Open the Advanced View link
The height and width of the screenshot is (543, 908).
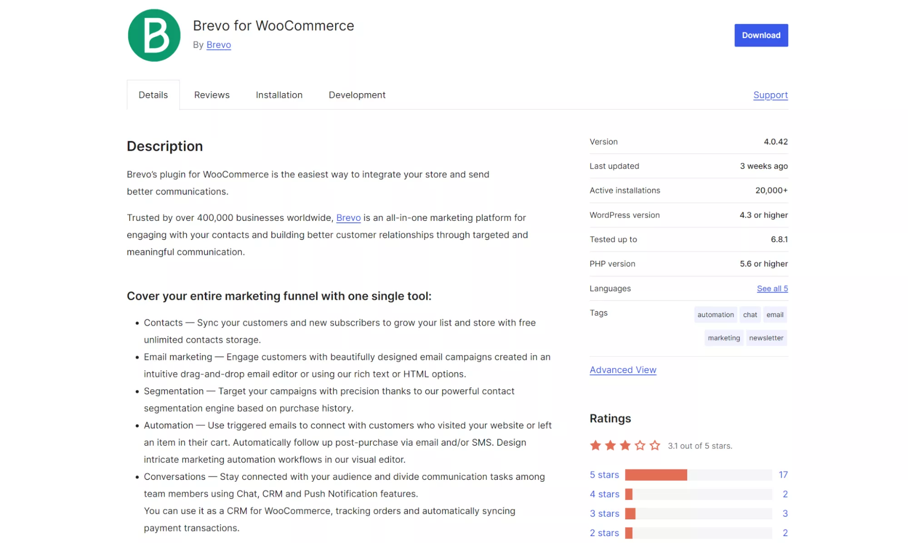[x=623, y=370]
